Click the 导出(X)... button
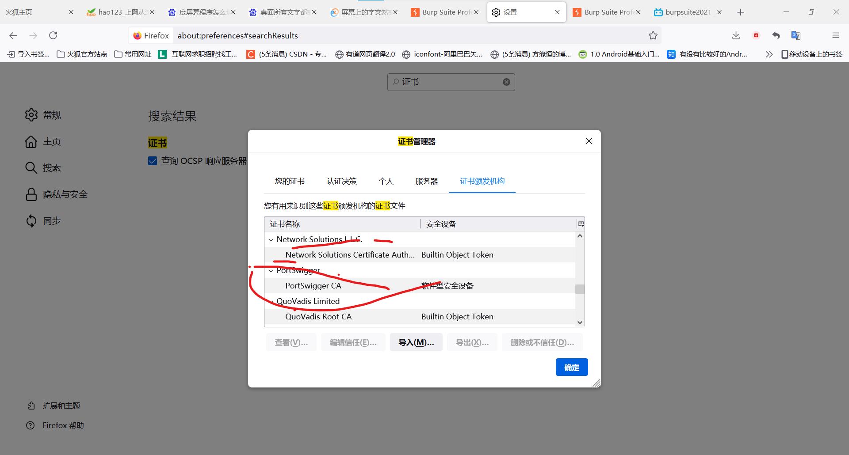The width and height of the screenshot is (849, 455). click(472, 342)
